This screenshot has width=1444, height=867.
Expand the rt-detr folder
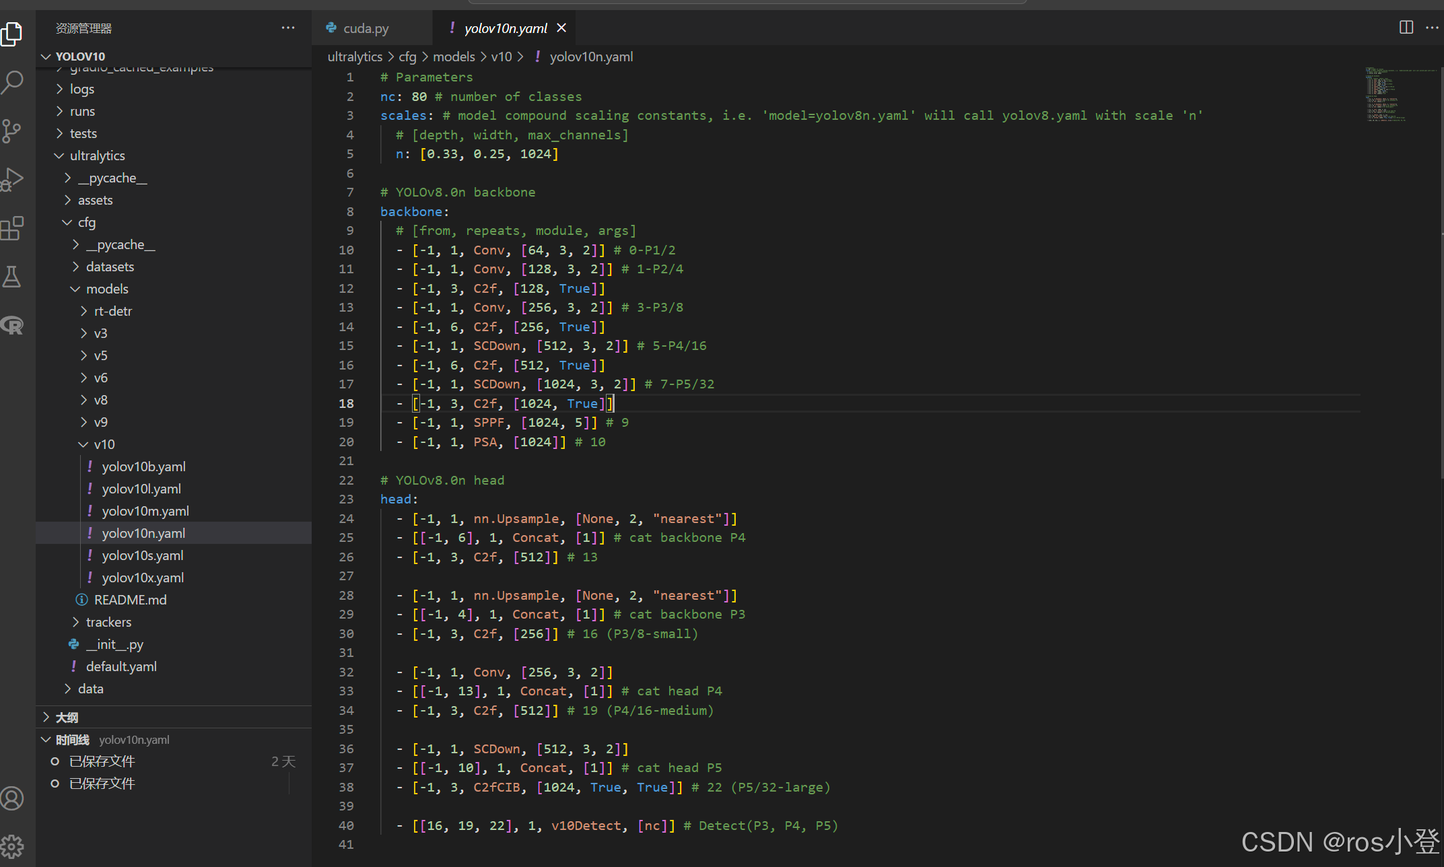(x=174, y=311)
